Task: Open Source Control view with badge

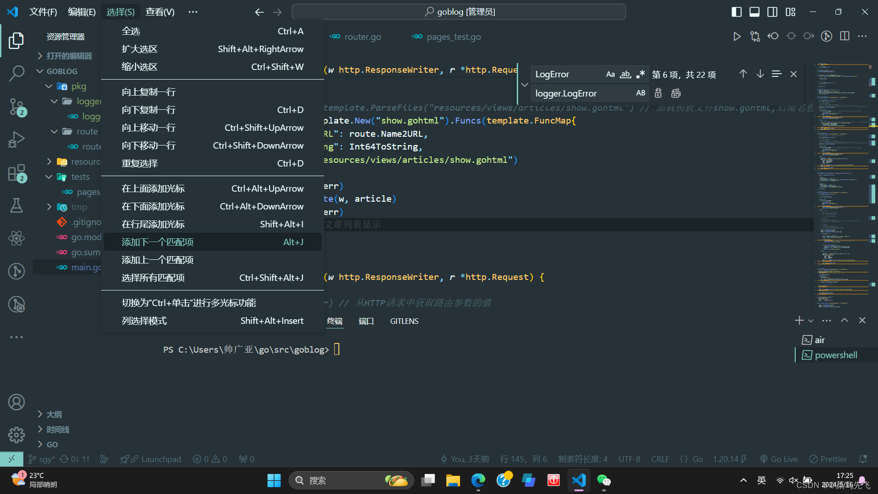Action: click(x=16, y=107)
